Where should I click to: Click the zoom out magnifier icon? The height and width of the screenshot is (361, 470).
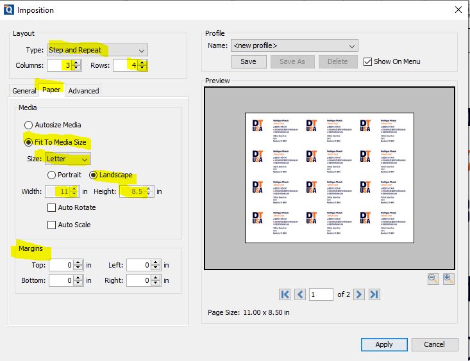(433, 279)
